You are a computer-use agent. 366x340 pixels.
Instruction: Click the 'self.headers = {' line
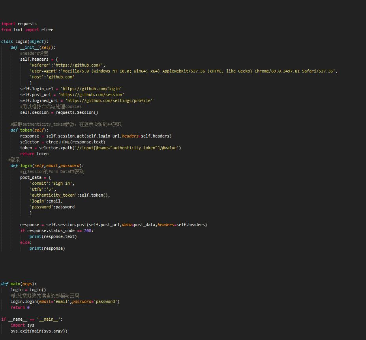39,59
